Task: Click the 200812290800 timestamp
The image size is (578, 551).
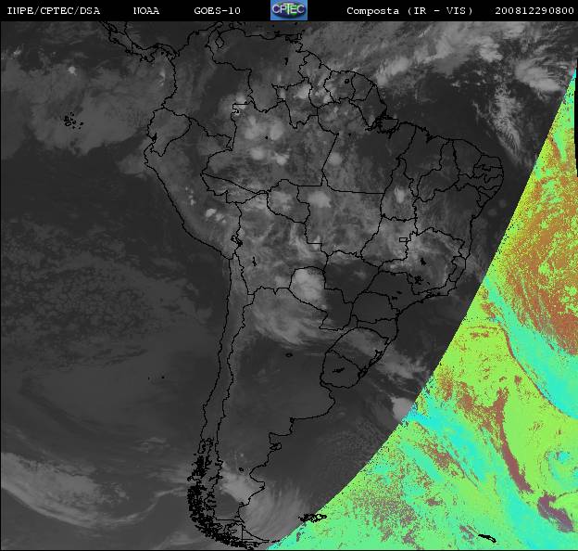Action: pos(534,11)
